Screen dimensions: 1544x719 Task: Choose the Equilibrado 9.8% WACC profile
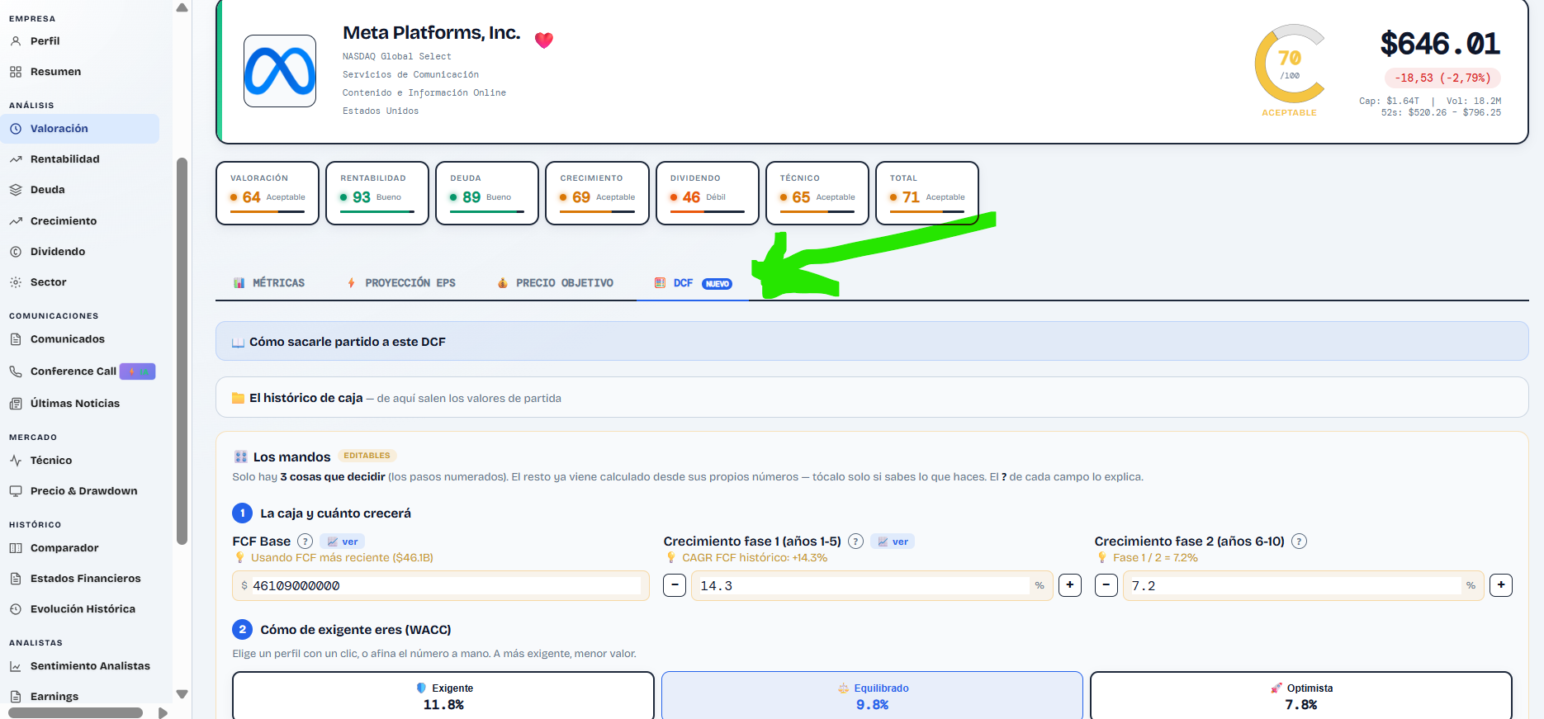[872, 696]
